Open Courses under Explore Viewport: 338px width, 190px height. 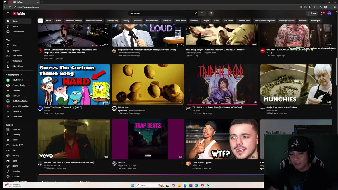(18, 177)
